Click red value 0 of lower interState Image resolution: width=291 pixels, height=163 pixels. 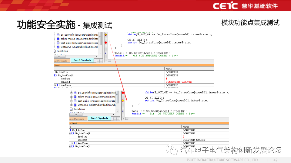(184, 137)
